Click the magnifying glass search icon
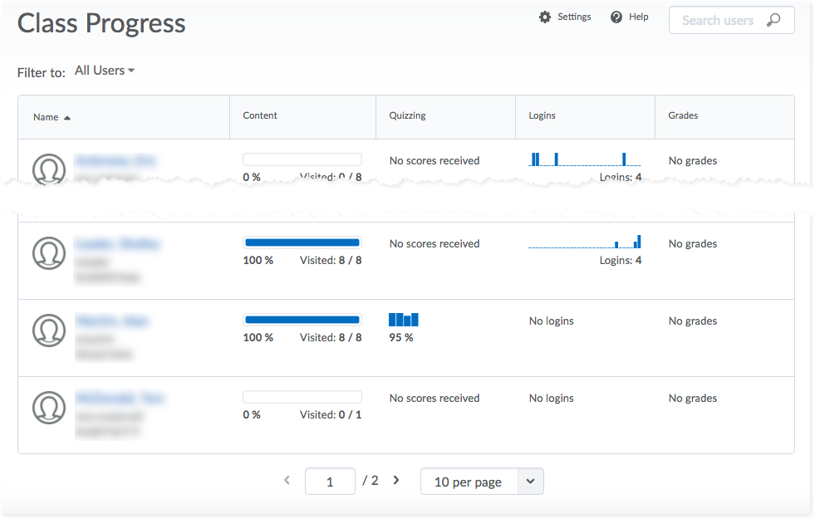This screenshot has height=519, width=815. (x=773, y=21)
